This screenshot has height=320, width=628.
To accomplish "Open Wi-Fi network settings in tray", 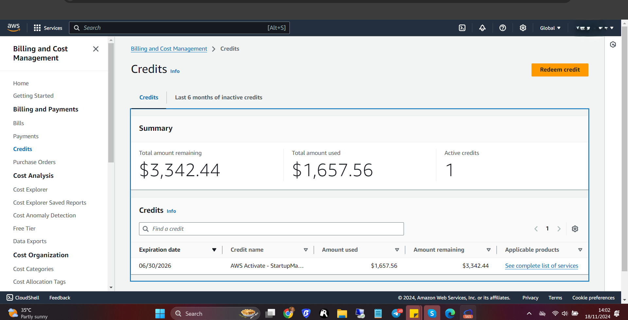I will tap(555, 313).
